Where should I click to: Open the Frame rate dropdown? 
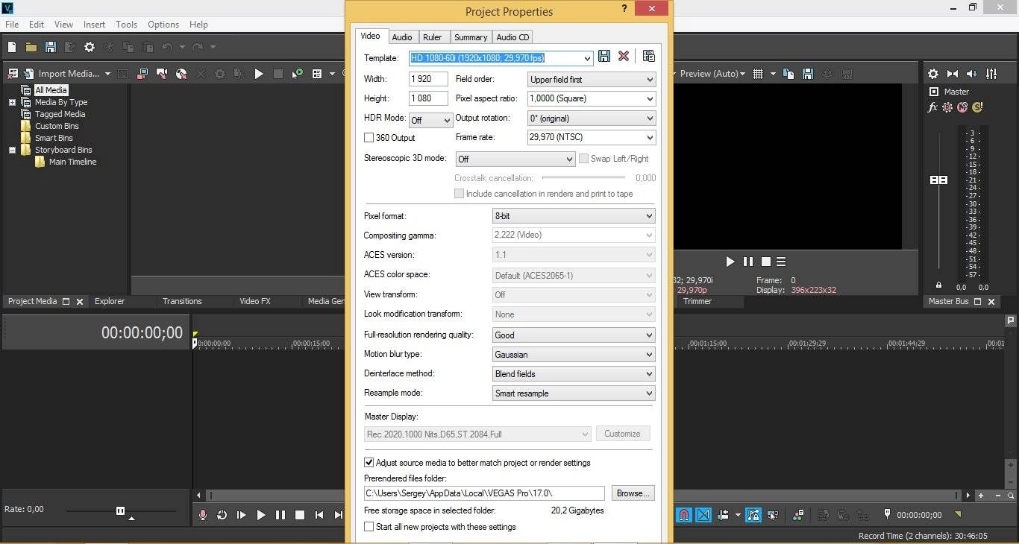(650, 137)
